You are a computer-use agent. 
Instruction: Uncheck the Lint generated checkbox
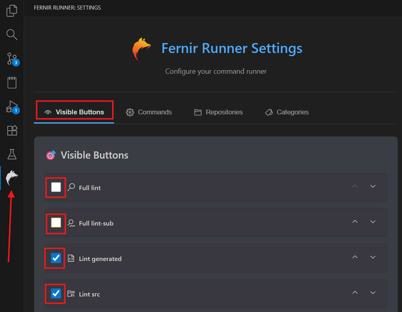(x=56, y=258)
